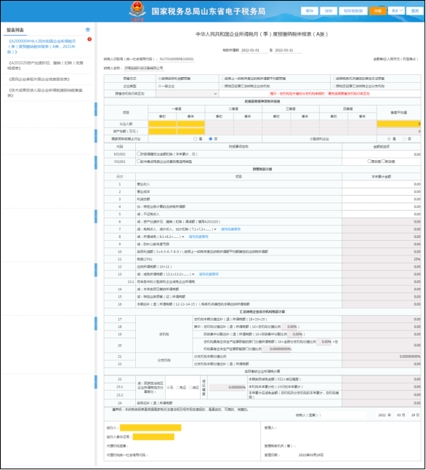This screenshot has width=426, height=470.
Task: Expand row 7 免税收入 arrow
Action: [x=215, y=229]
